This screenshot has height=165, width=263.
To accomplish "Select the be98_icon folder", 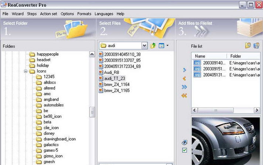I will click(x=52, y=116).
